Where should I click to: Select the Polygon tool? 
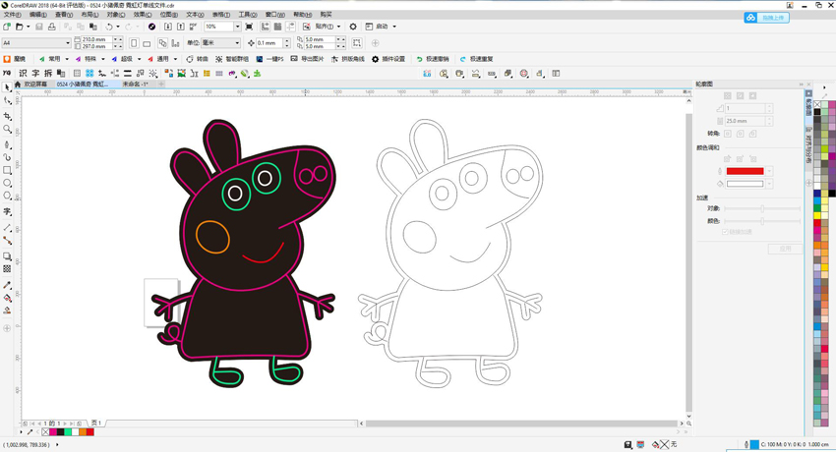pos(7,196)
